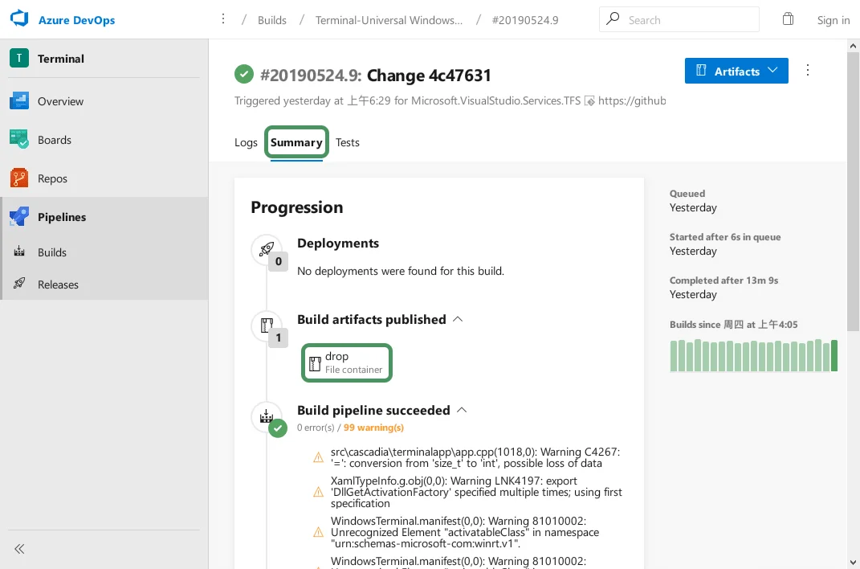
Task: Click the Deployments rocket icon
Action: coord(267,249)
